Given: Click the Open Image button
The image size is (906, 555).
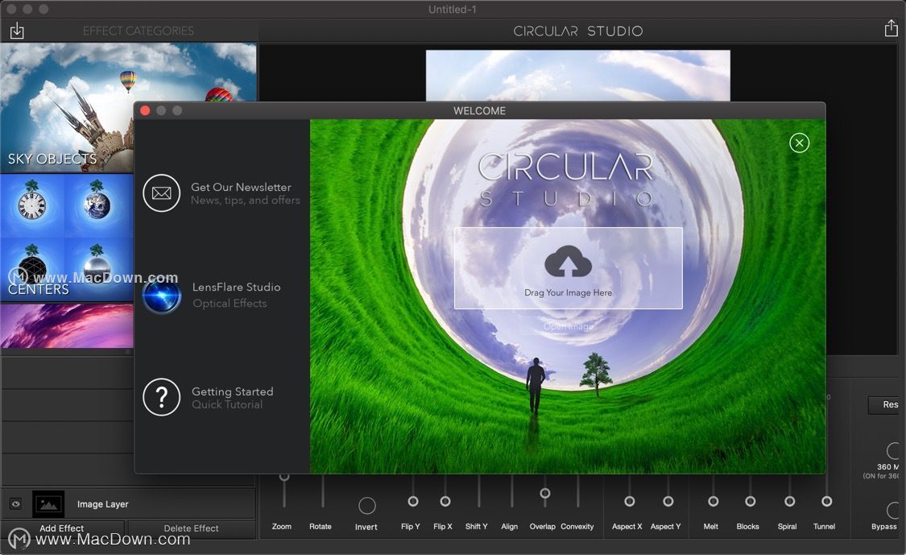Looking at the screenshot, I should 568,327.
